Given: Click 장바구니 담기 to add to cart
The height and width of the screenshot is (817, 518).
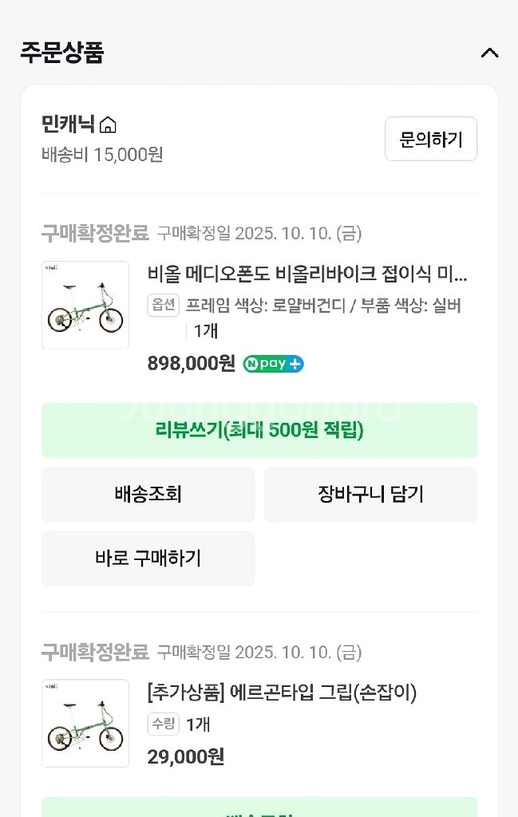Looking at the screenshot, I should tap(370, 494).
